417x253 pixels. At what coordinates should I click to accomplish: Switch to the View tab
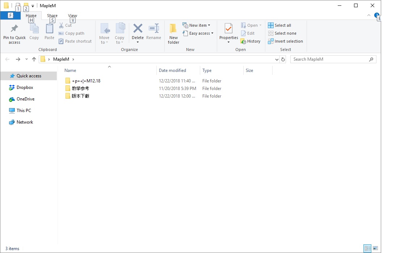tap(72, 16)
